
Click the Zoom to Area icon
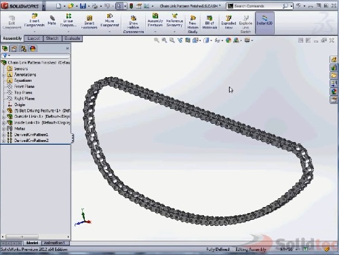[x=164, y=40]
